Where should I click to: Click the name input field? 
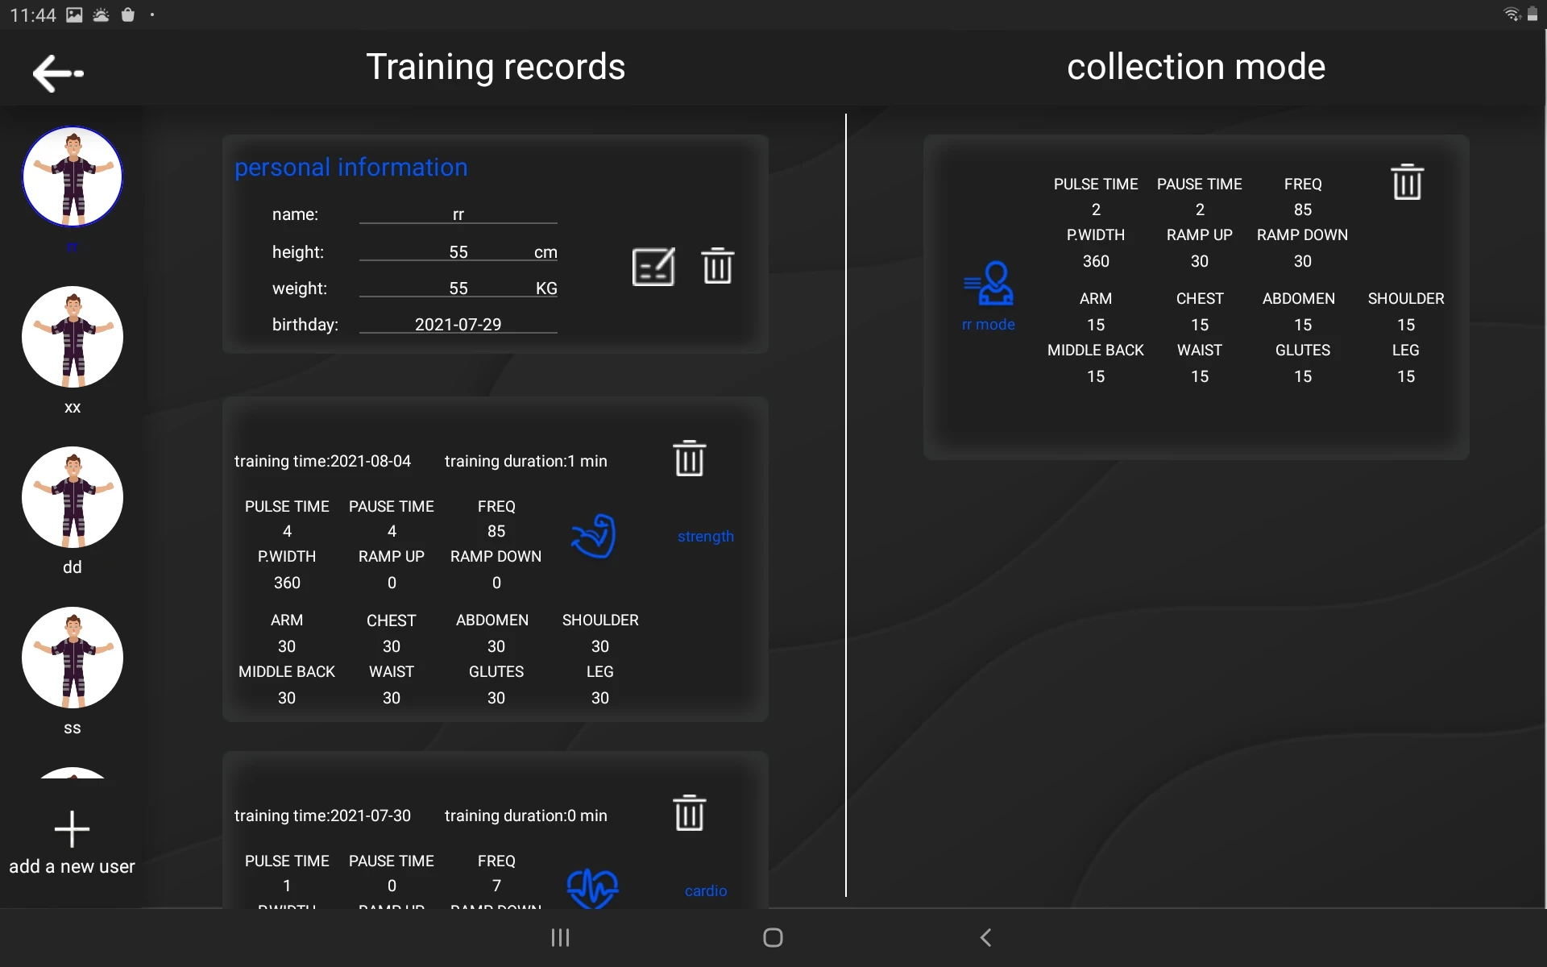click(x=458, y=214)
